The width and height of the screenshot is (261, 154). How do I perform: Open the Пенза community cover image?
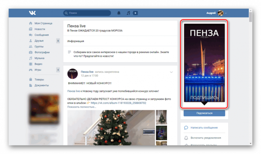click(204, 64)
